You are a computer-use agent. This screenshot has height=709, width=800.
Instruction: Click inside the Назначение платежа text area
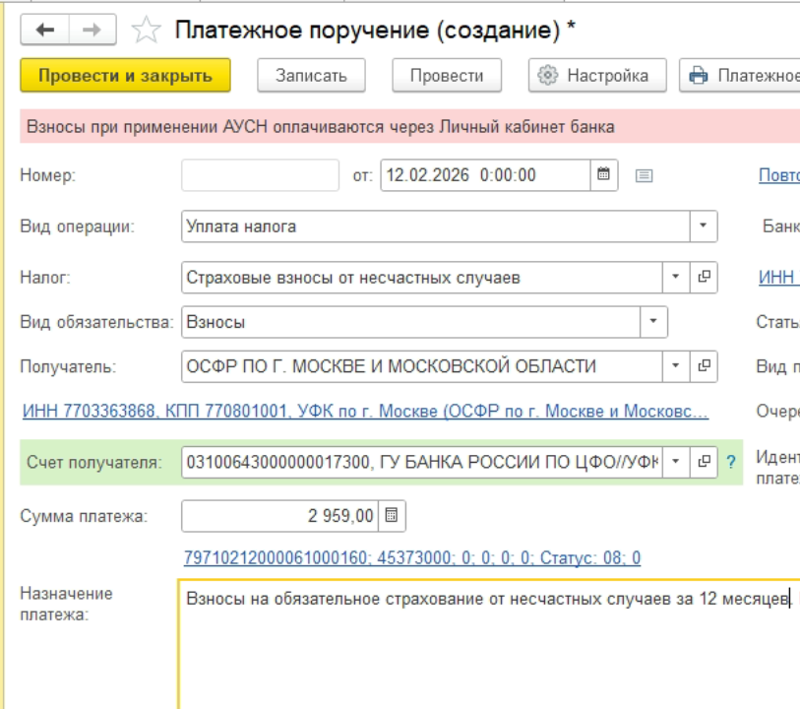tap(489, 644)
